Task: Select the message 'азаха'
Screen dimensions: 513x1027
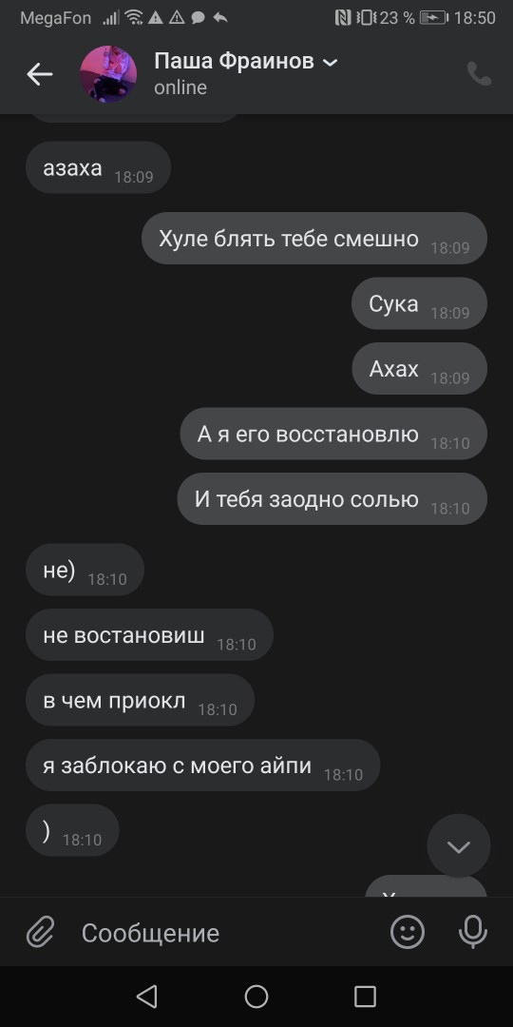Action: click(x=98, y=167)
